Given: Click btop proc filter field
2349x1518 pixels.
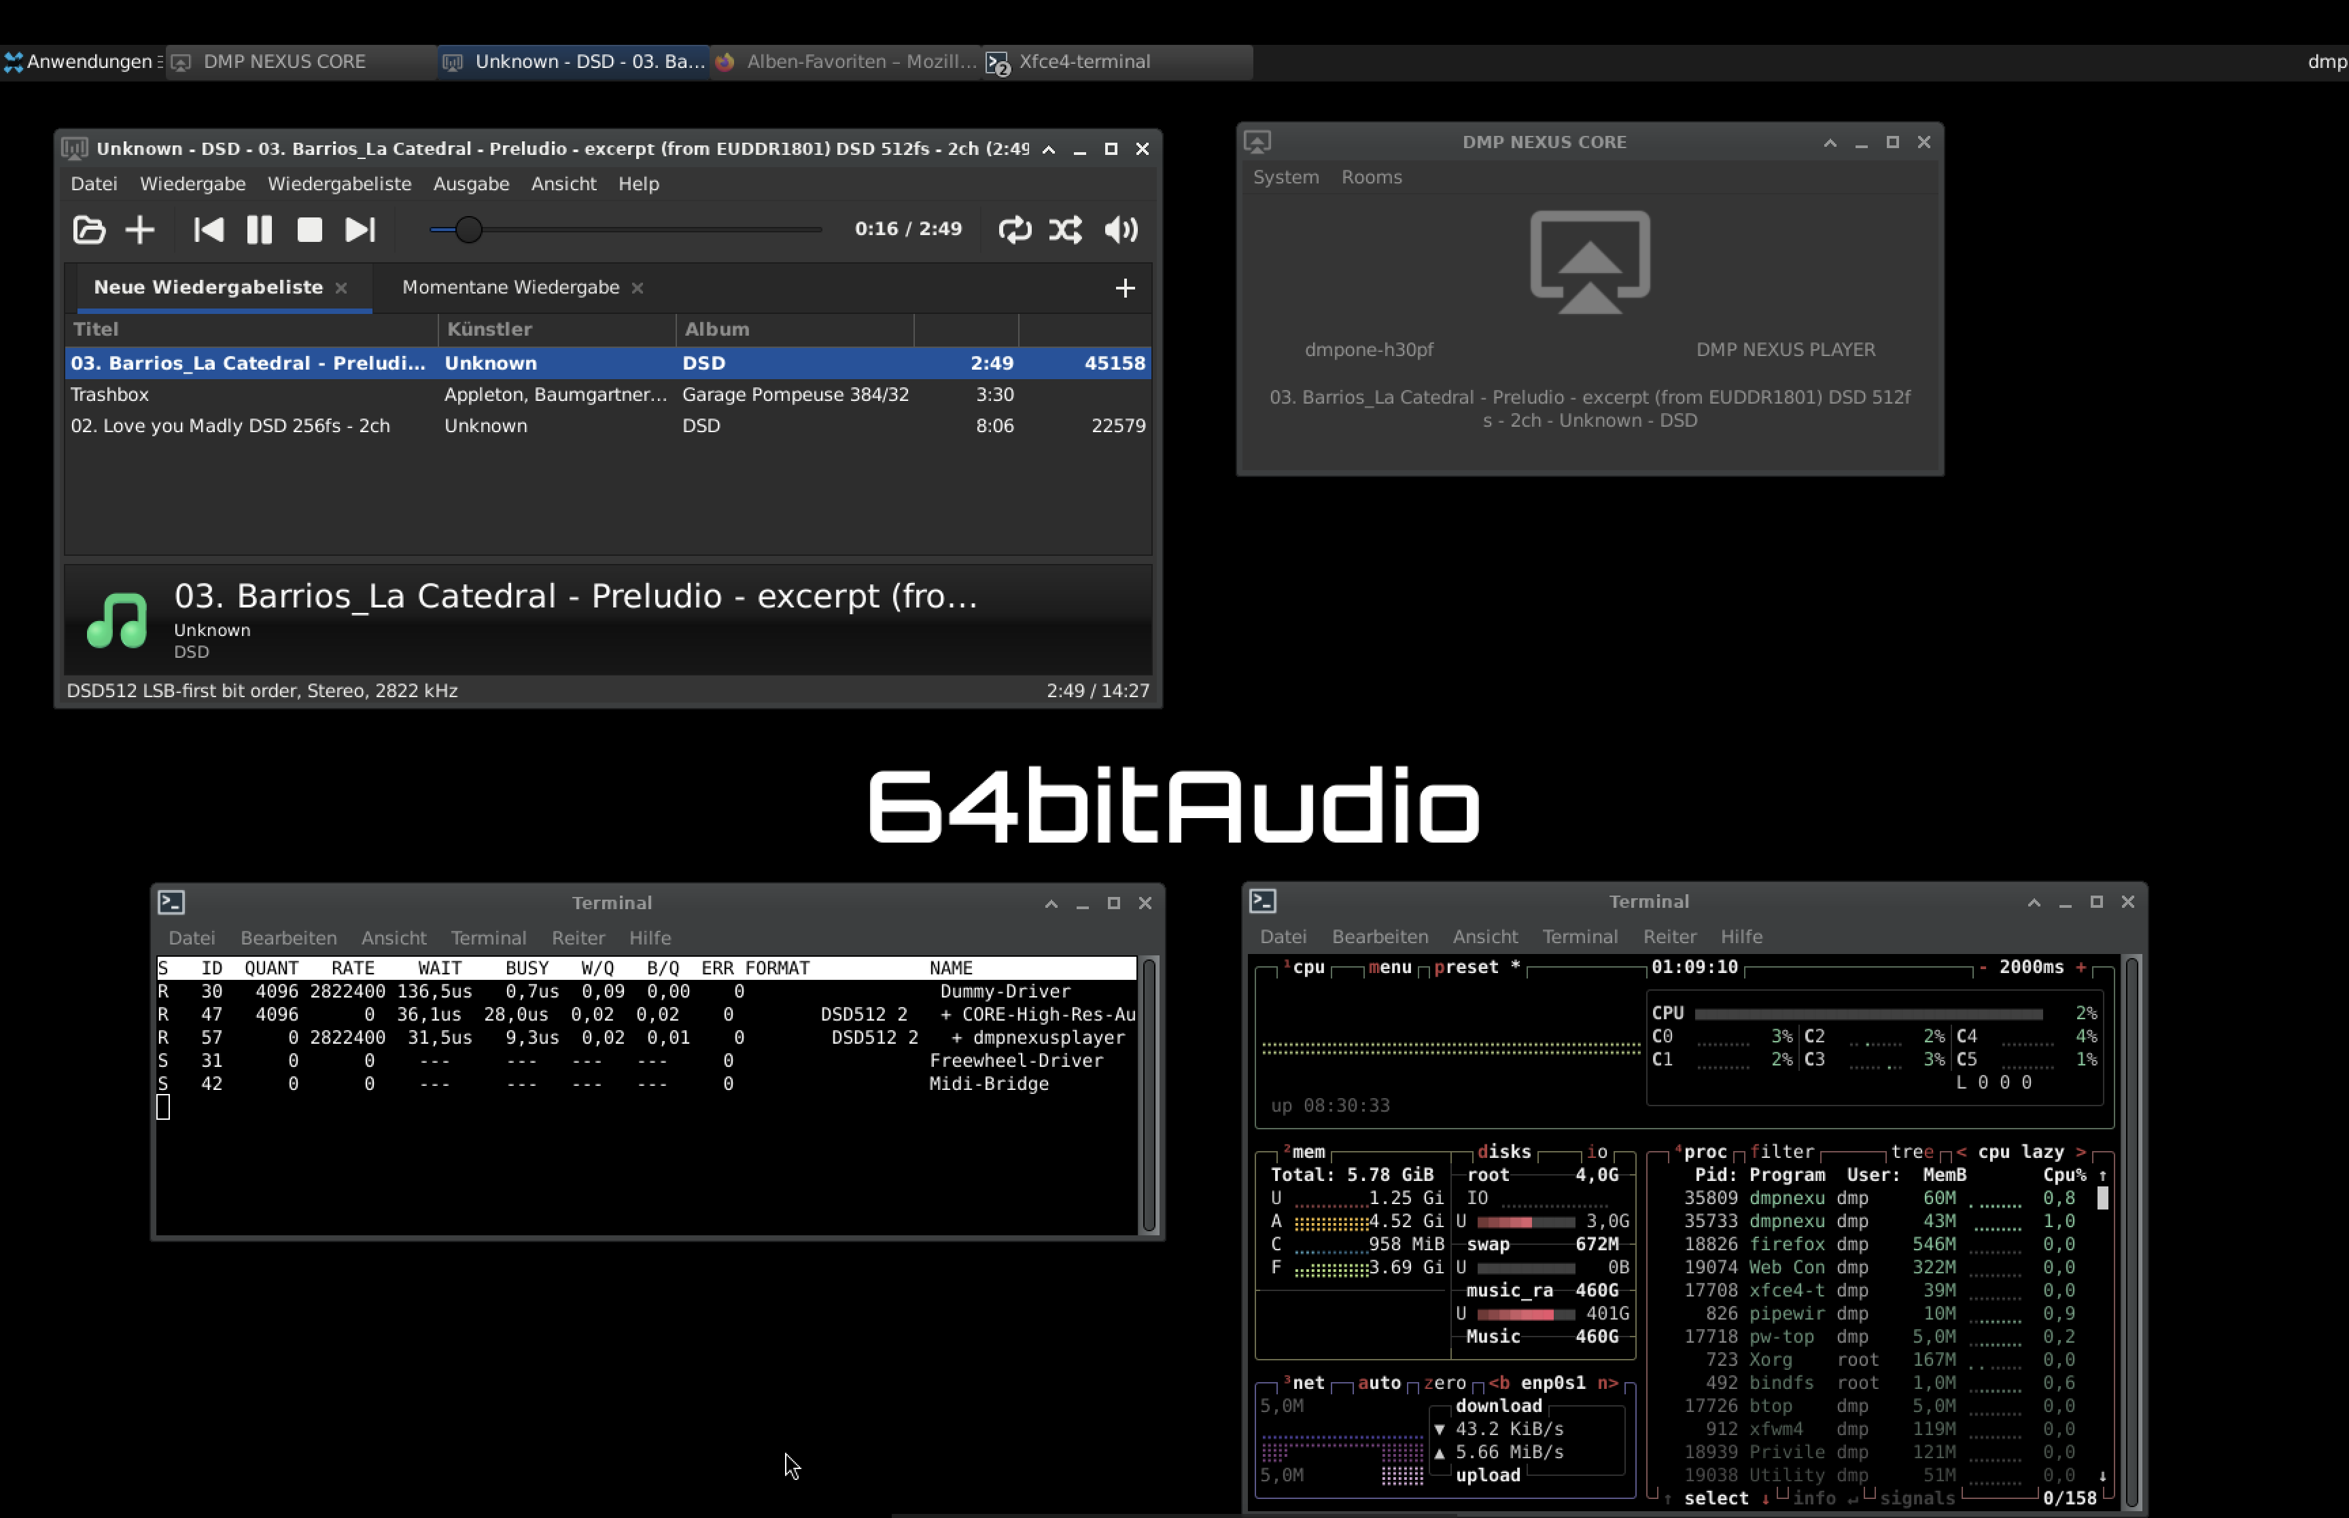Looking at the screenshot, I should [1781, 1151].
